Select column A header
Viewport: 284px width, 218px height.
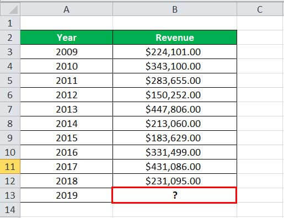click(x=66, y=9)
